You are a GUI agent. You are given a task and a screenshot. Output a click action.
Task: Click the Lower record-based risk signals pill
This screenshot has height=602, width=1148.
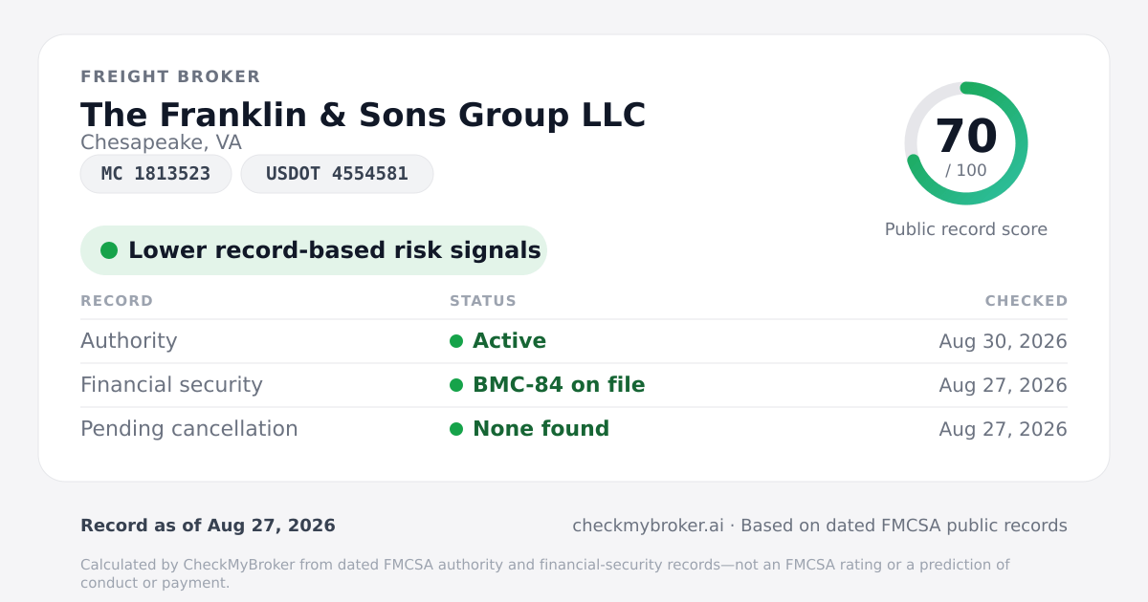tap(314, 250)
